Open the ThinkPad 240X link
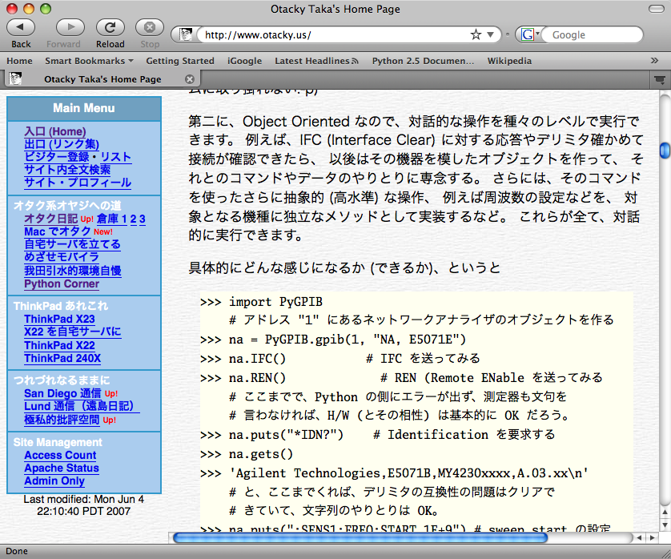This screenshot has height=559, width=671. click(x=62, y=358)
